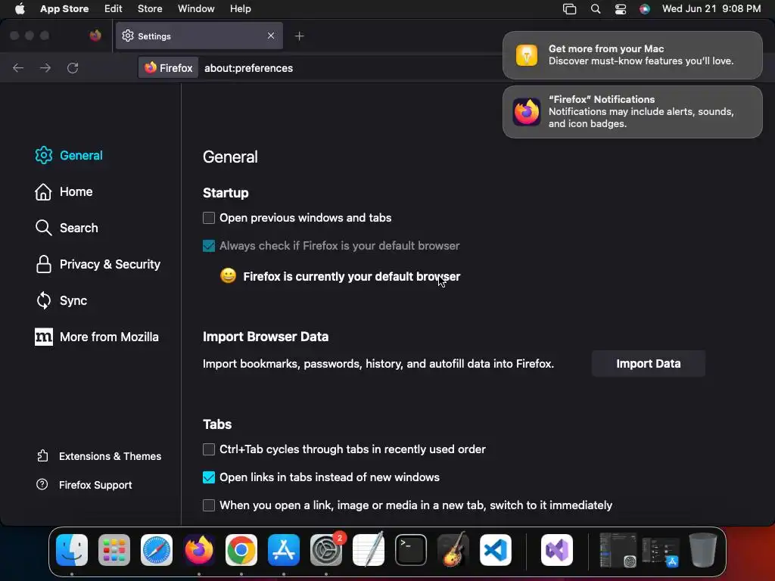775x581 pixels.
Task: Open the Help menu
Action: pos(240,8)
